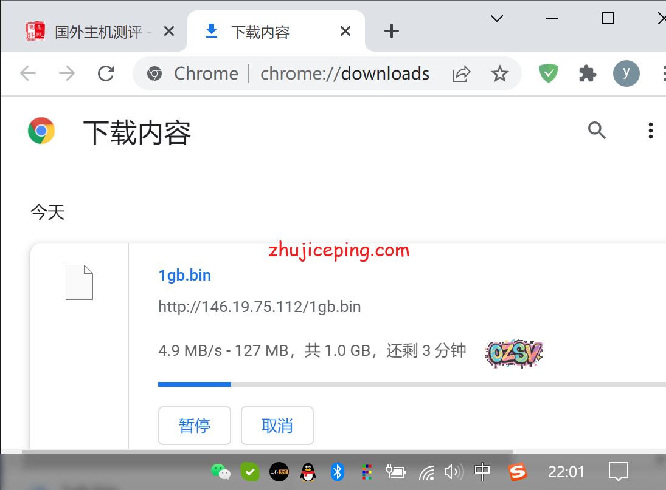Click the share this page icon

coord(461,74)
